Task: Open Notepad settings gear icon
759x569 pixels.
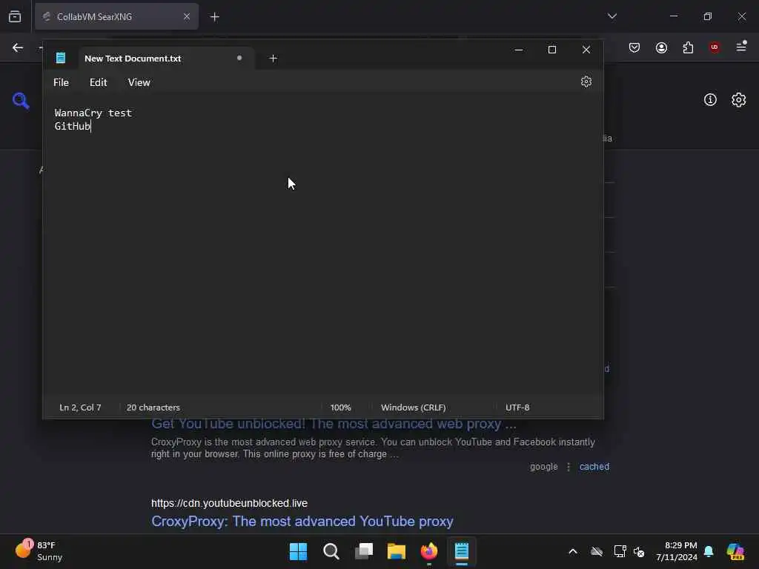Action: point(586,81)
